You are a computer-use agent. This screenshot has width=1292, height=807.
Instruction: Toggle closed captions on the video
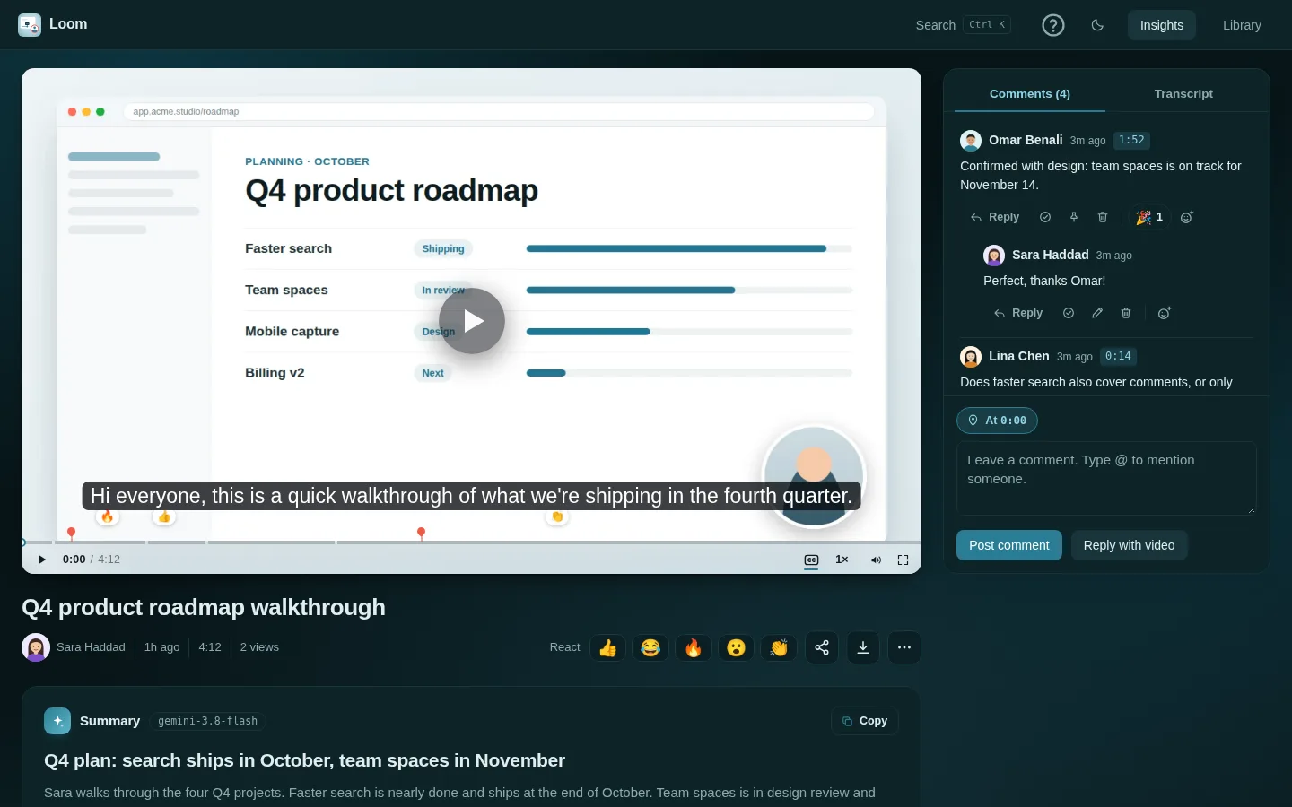pos(811,560)
